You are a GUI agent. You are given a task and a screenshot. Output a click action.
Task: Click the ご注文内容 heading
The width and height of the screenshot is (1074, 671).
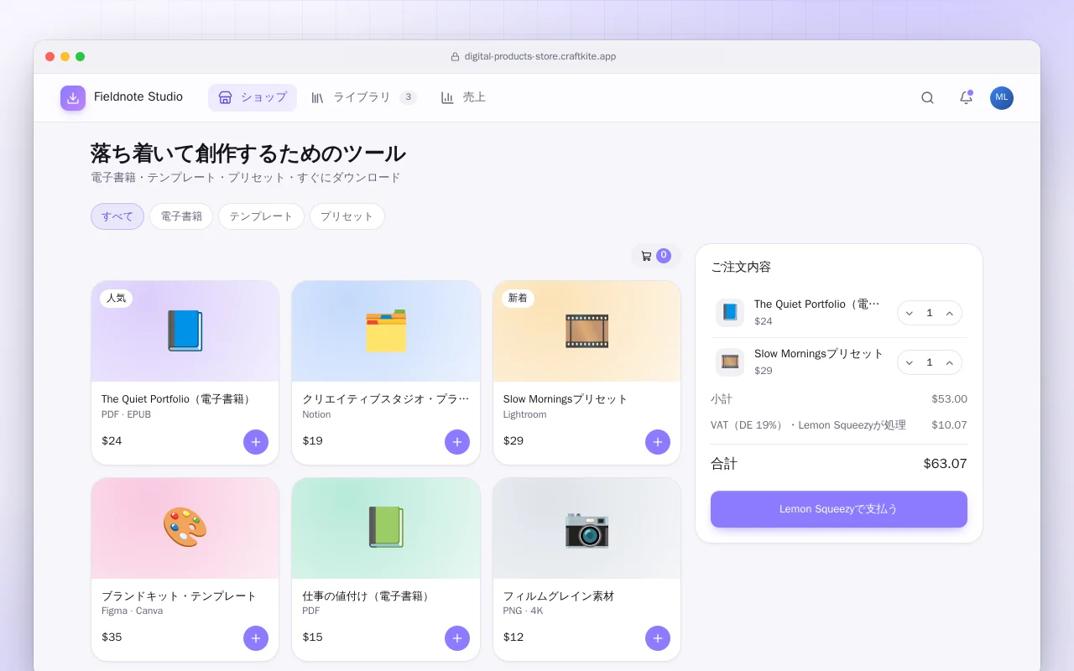[x=741, y=267]
